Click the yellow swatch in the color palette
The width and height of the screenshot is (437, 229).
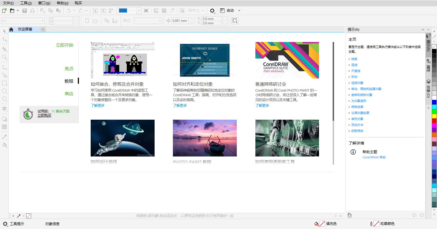(x=434, y=116)
